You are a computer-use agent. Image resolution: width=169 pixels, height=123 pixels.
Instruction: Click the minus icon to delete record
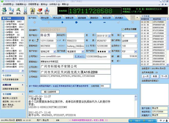pyautogui.click(x=104, y=22)
